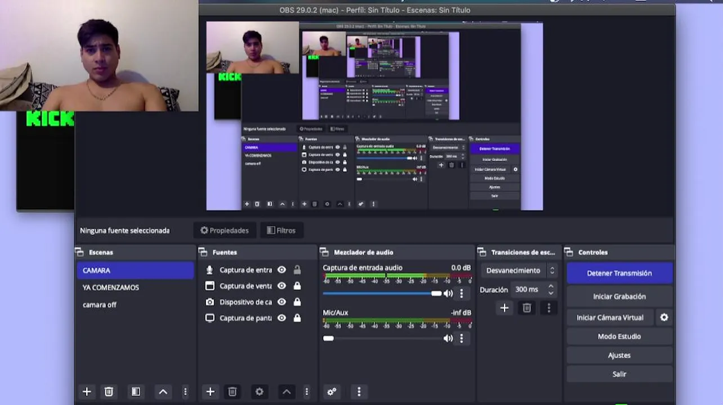
Task: Unlock the Dispositivo de ca source
Action: click(297, 302)
